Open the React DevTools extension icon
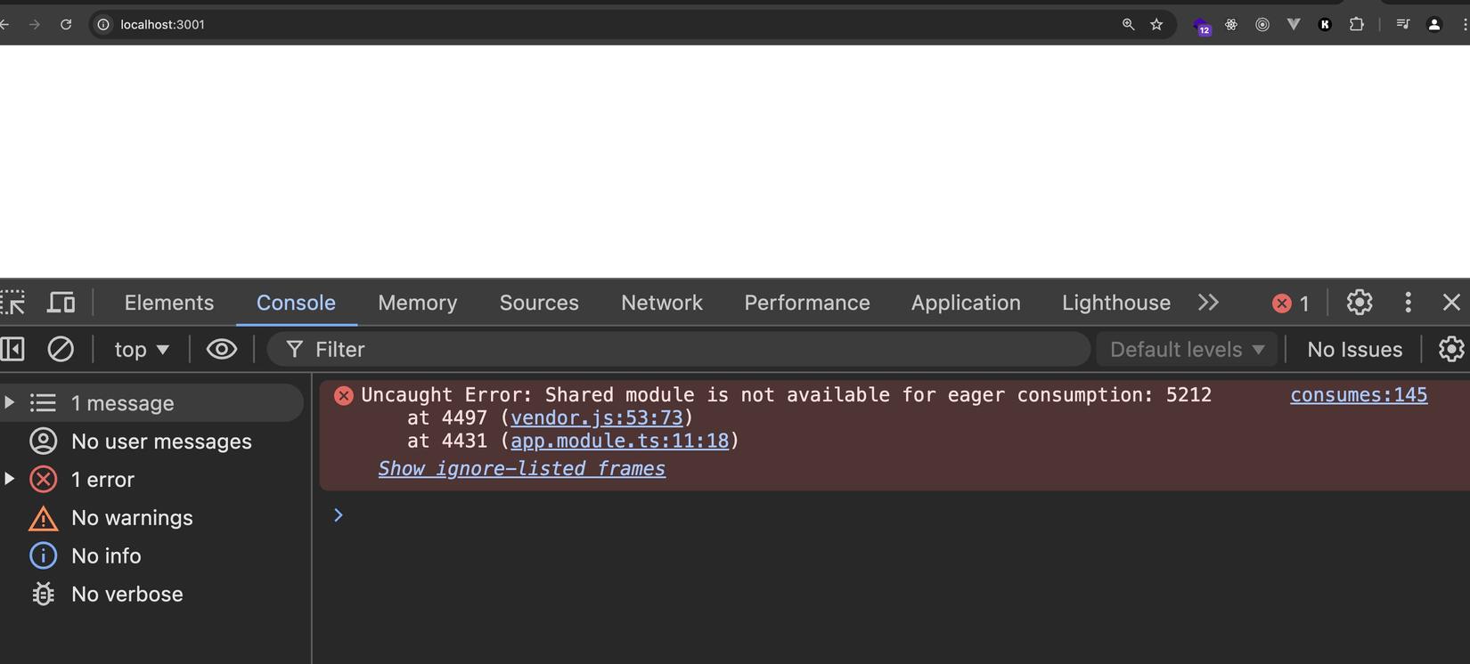This screenshot has height=664, width=1470. 1231,25
